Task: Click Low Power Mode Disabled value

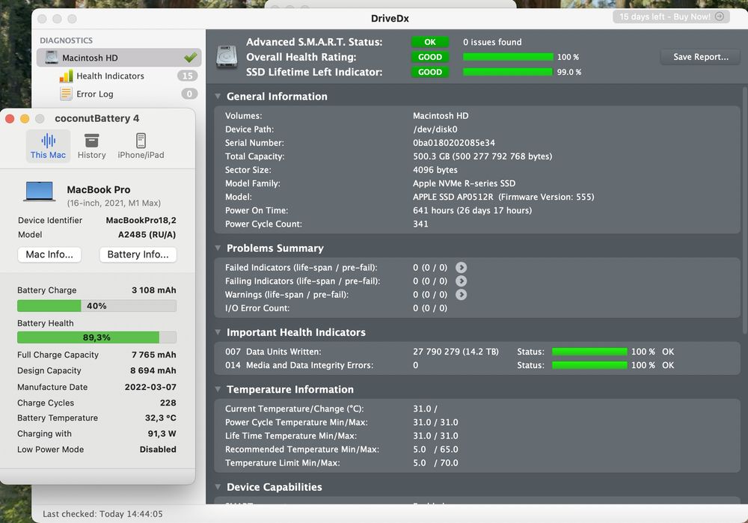Action: pyautogui.click(x=158, y=450)
